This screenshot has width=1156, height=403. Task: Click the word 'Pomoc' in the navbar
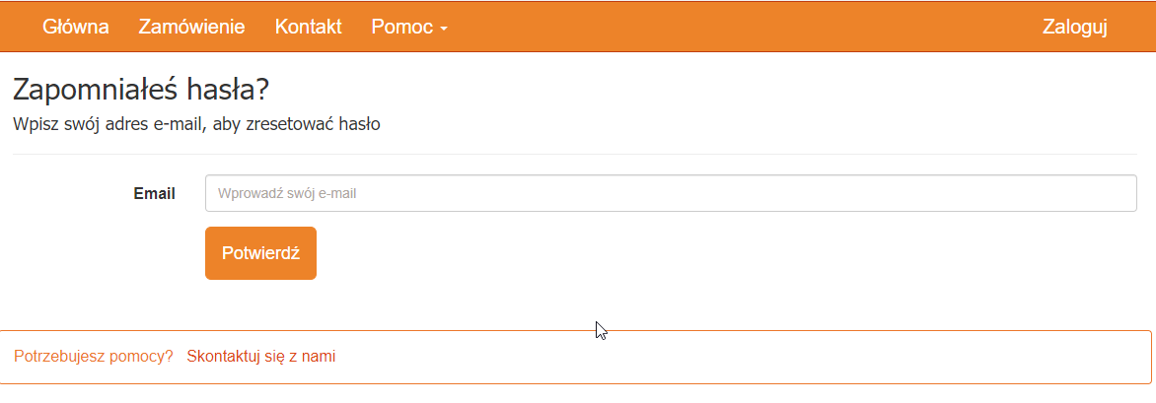pyautogui.click(x=401, y=27)
